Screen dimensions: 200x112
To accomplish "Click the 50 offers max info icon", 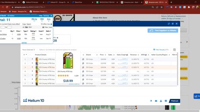I will pyautogui.click(x=51, y=24).
